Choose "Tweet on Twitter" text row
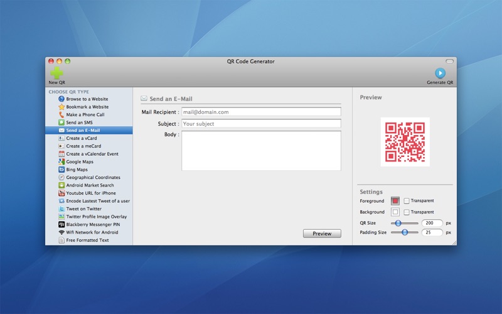This screenshot has width=502, height=314. tap(84, 208)
